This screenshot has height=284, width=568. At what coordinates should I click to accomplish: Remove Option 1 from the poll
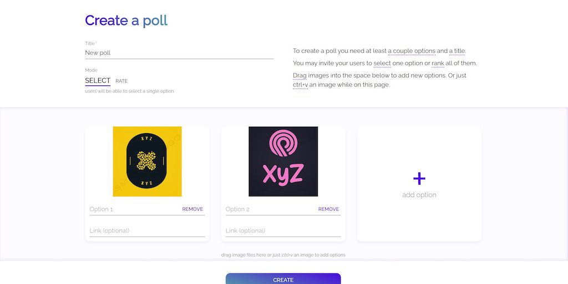[x=192, y=209]
